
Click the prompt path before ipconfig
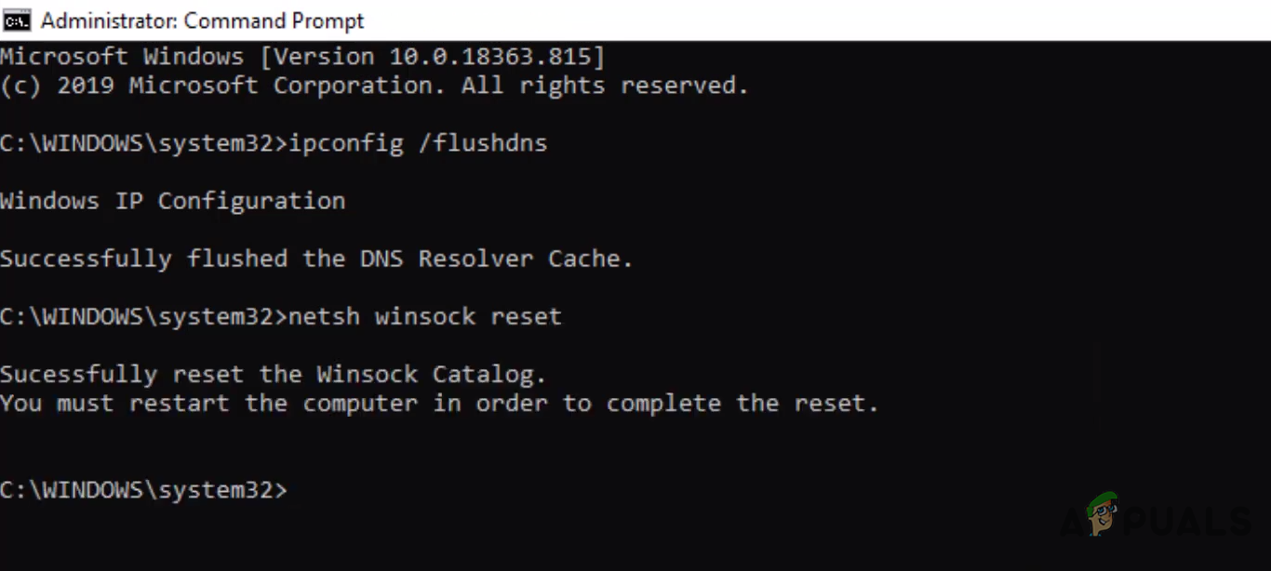(143, 143)
